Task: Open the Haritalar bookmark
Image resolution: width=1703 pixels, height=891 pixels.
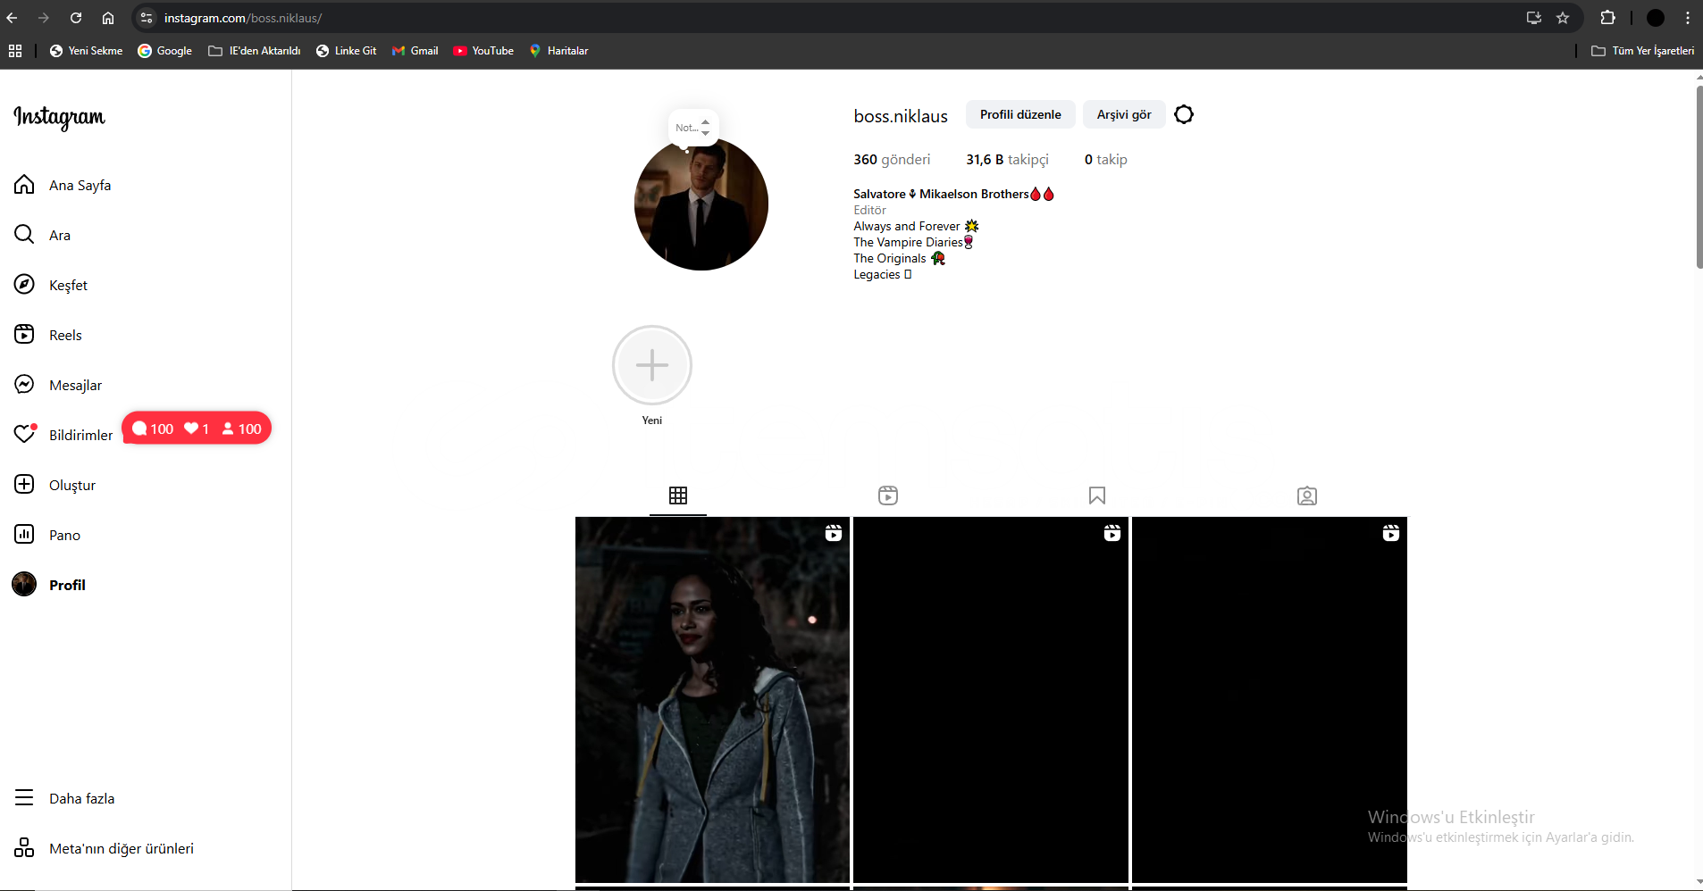Action: [x=559, y=51]
